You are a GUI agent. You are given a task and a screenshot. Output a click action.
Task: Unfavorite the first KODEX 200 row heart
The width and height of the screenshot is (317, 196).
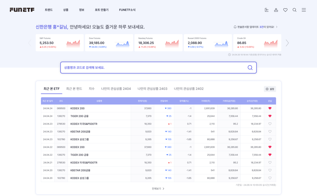pyautogui.click(x=270, y=108)
